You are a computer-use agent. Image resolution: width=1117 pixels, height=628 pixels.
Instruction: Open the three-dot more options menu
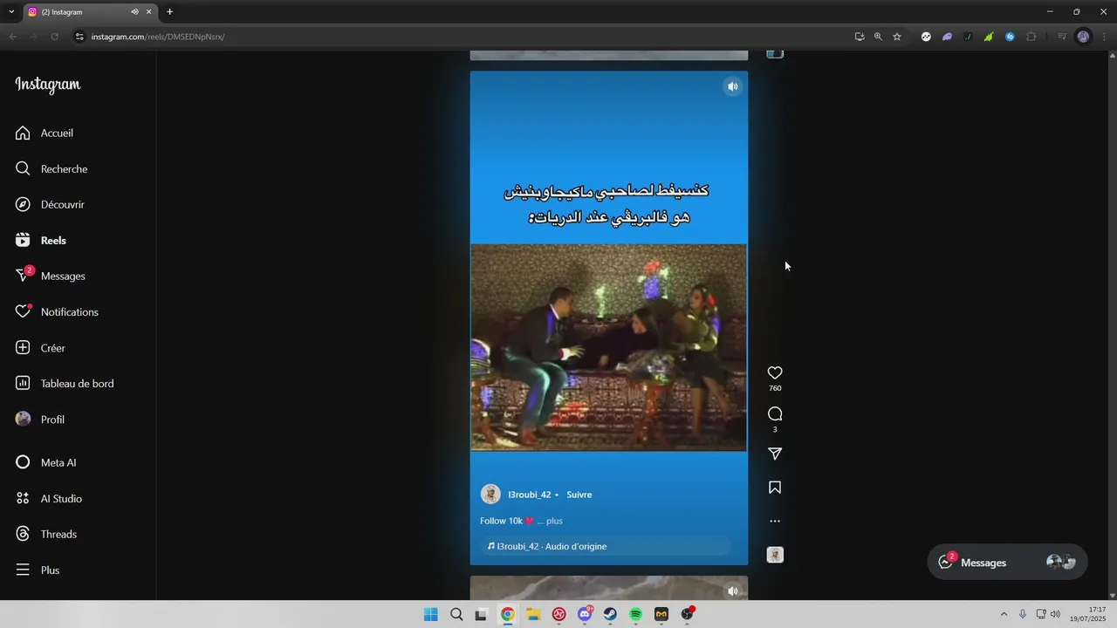tap(775, 521)
